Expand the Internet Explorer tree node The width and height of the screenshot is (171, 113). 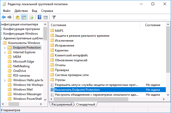(5, 52)
